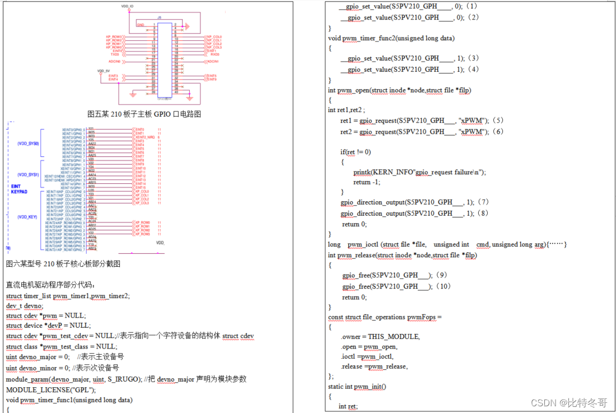
Task: Click the blue 'EINT KEYPAD' label in the schematic
Action: [19, 189]
